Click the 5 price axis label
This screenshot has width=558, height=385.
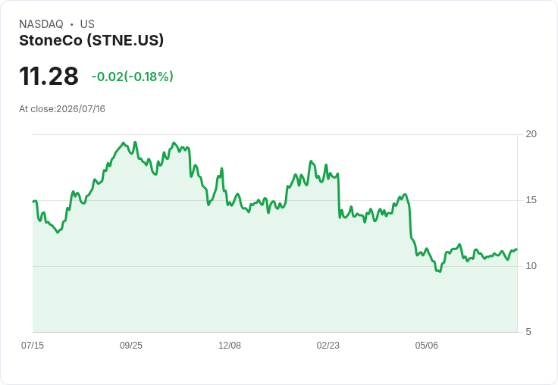pos(528,332)
